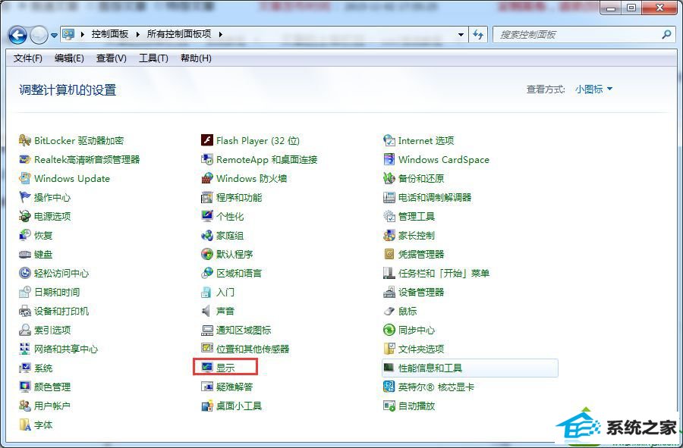
Task: Open the 轻松访问中心 icon
Action: pyautogui.click(x=25, y=273)
